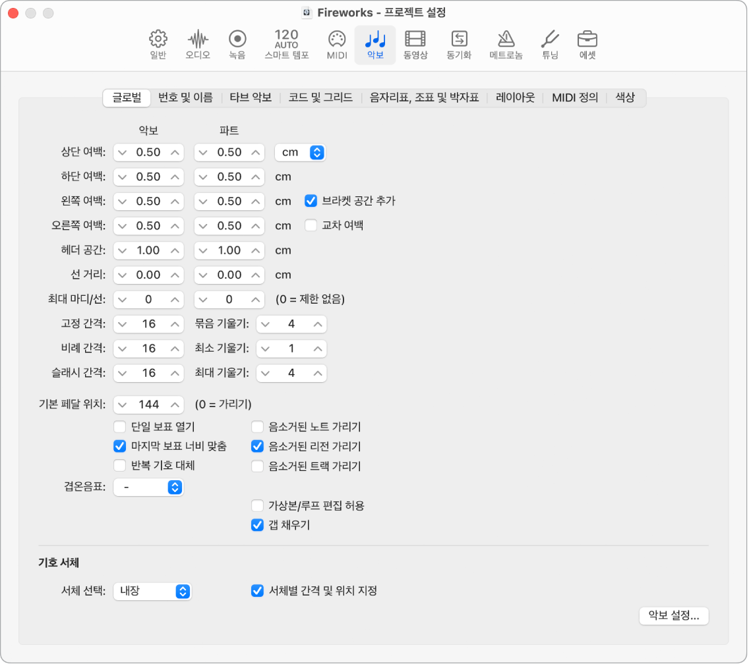This screenshot has height=664, width=749.
Task: Open the 오디오 audio settings pane
Action: tap(198, 45)
